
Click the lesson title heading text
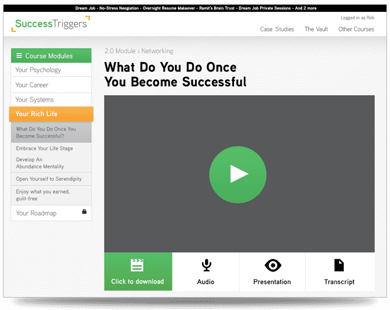point(175,74)
